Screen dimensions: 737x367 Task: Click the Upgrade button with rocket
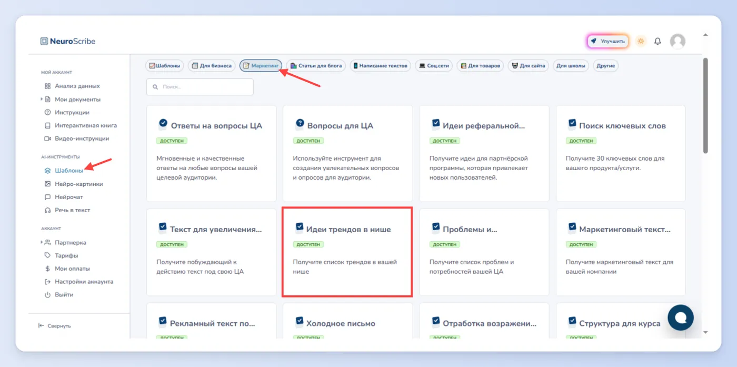pos(608,41)
